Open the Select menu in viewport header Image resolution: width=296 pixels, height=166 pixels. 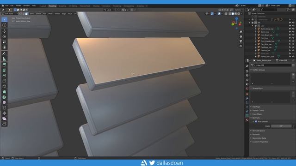click(38, 14)
